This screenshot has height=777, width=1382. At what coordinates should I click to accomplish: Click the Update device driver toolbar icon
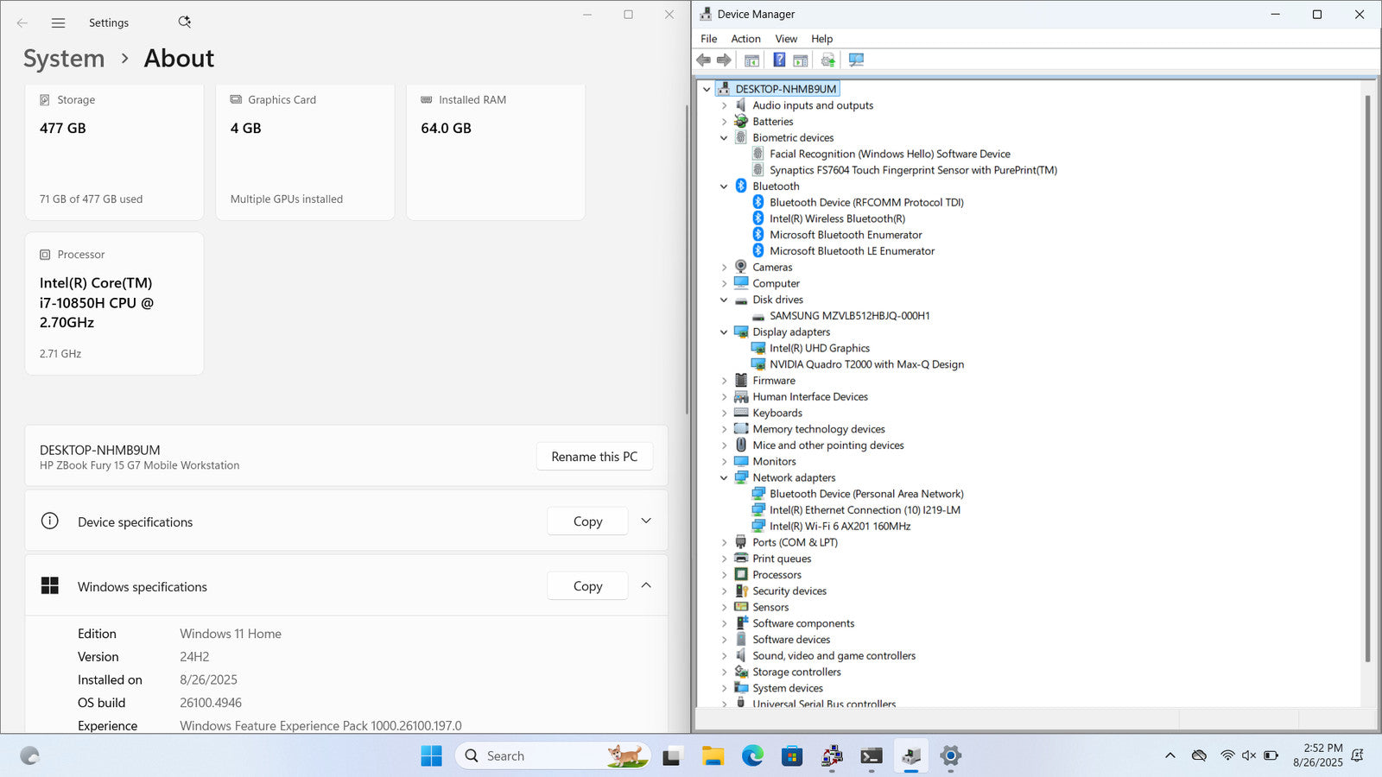click(x=828, y=60)
